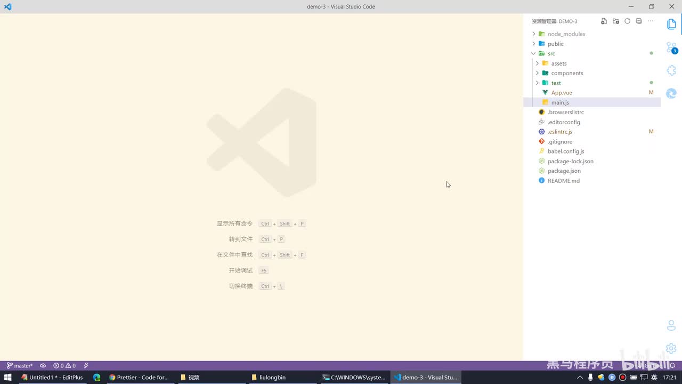The image size is (682, 384).
Task: Click the VS Code logo in title bar
Action: coord(7,6)
